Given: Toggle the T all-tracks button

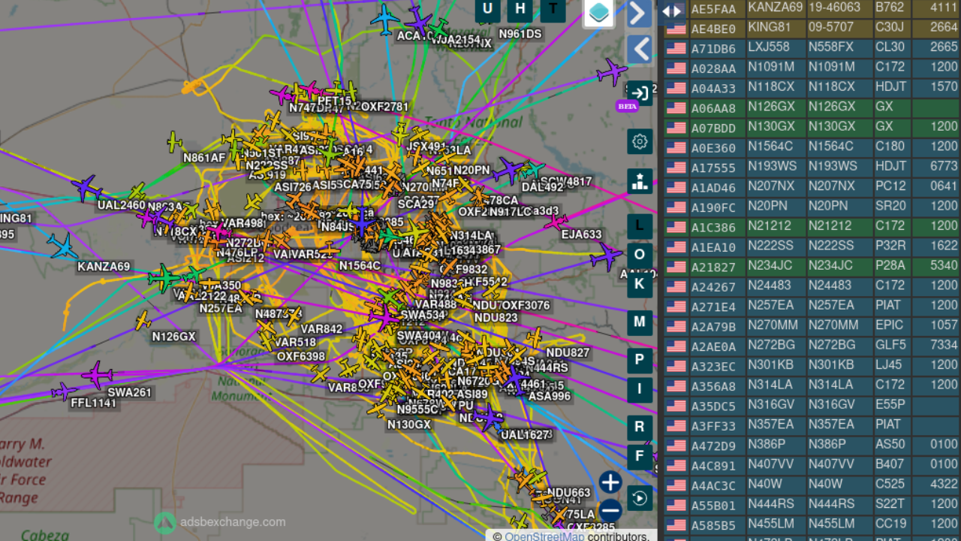Looking at the screenshot, I should pos(553,9).
